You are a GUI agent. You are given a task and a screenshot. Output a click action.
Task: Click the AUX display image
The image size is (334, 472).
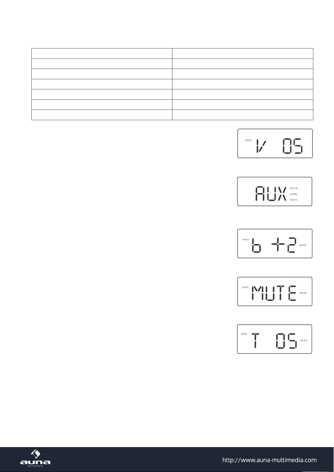pos(275,192)
